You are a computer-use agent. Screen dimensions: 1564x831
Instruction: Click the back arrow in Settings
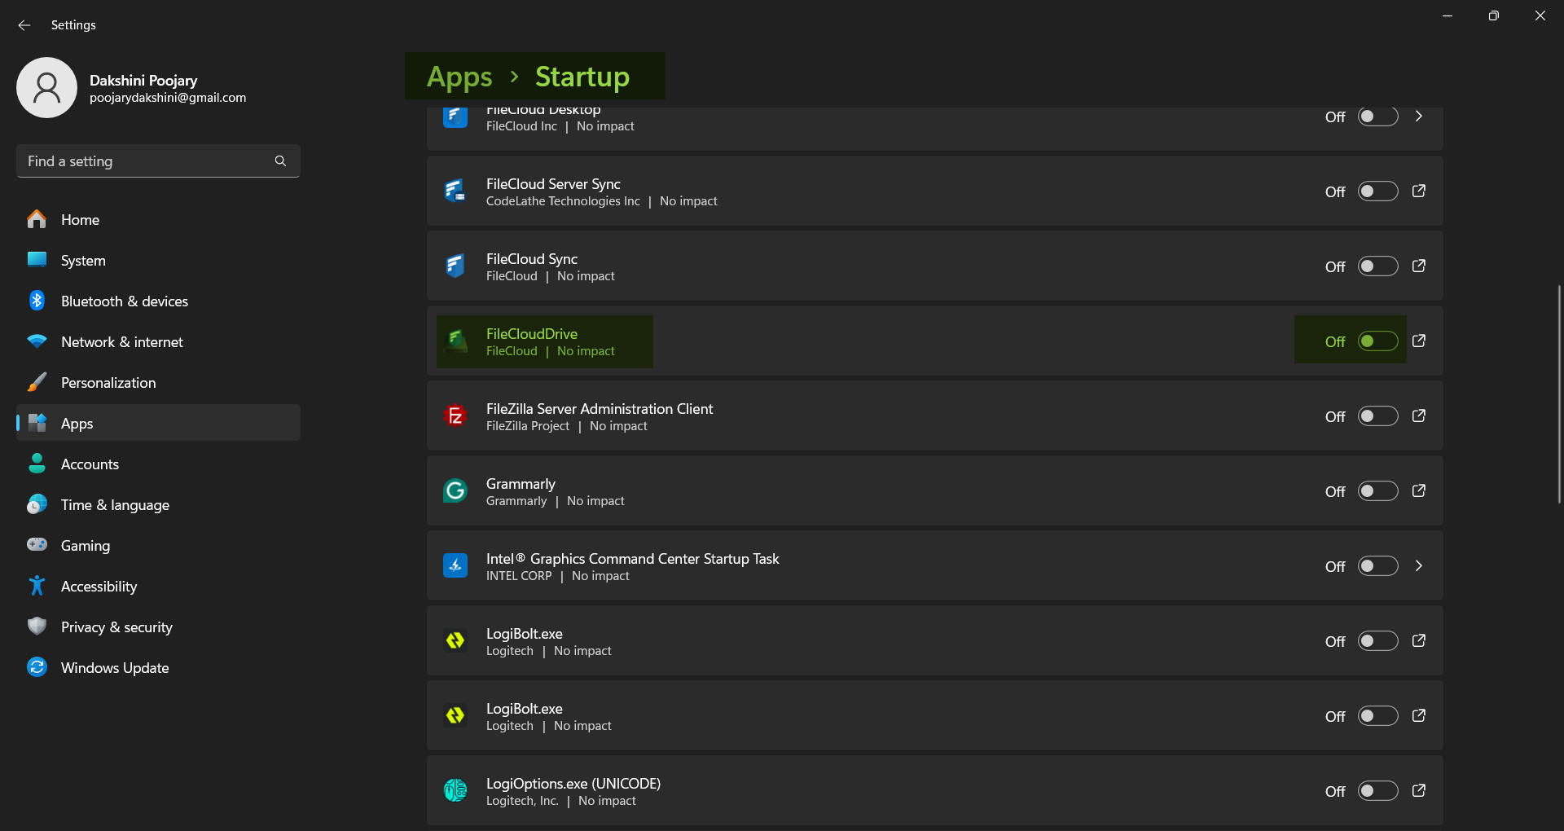click(24, 25)
